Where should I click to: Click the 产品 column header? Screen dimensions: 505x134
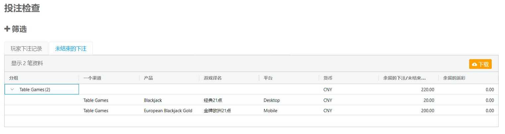tap(148, 78)
